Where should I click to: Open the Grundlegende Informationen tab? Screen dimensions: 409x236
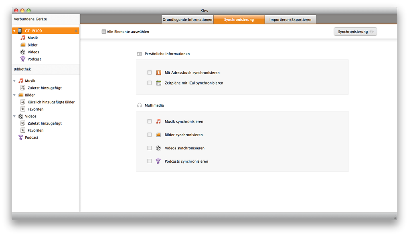point(187,20)
